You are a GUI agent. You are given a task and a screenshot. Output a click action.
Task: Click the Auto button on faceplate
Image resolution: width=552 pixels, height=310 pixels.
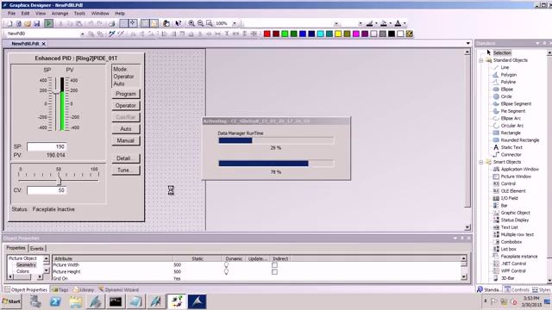coord(126,129)
